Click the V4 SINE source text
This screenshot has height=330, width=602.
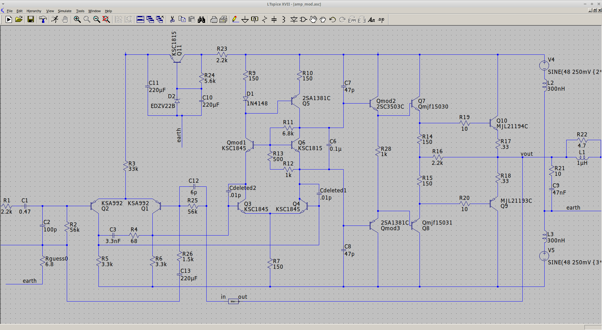point(574,72)
